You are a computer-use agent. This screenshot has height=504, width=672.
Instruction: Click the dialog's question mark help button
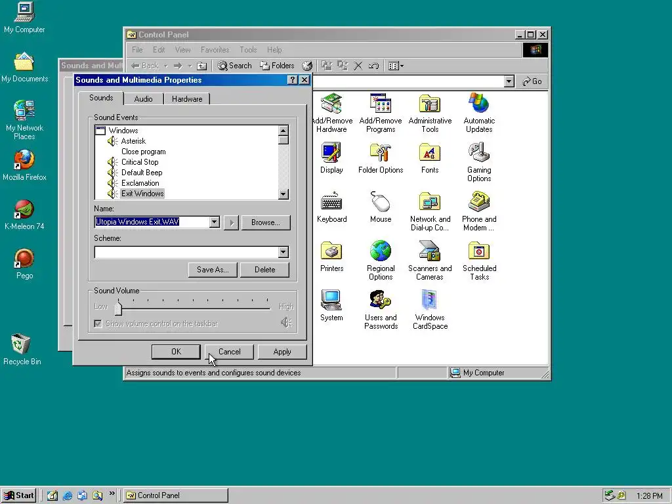point(292,79)
